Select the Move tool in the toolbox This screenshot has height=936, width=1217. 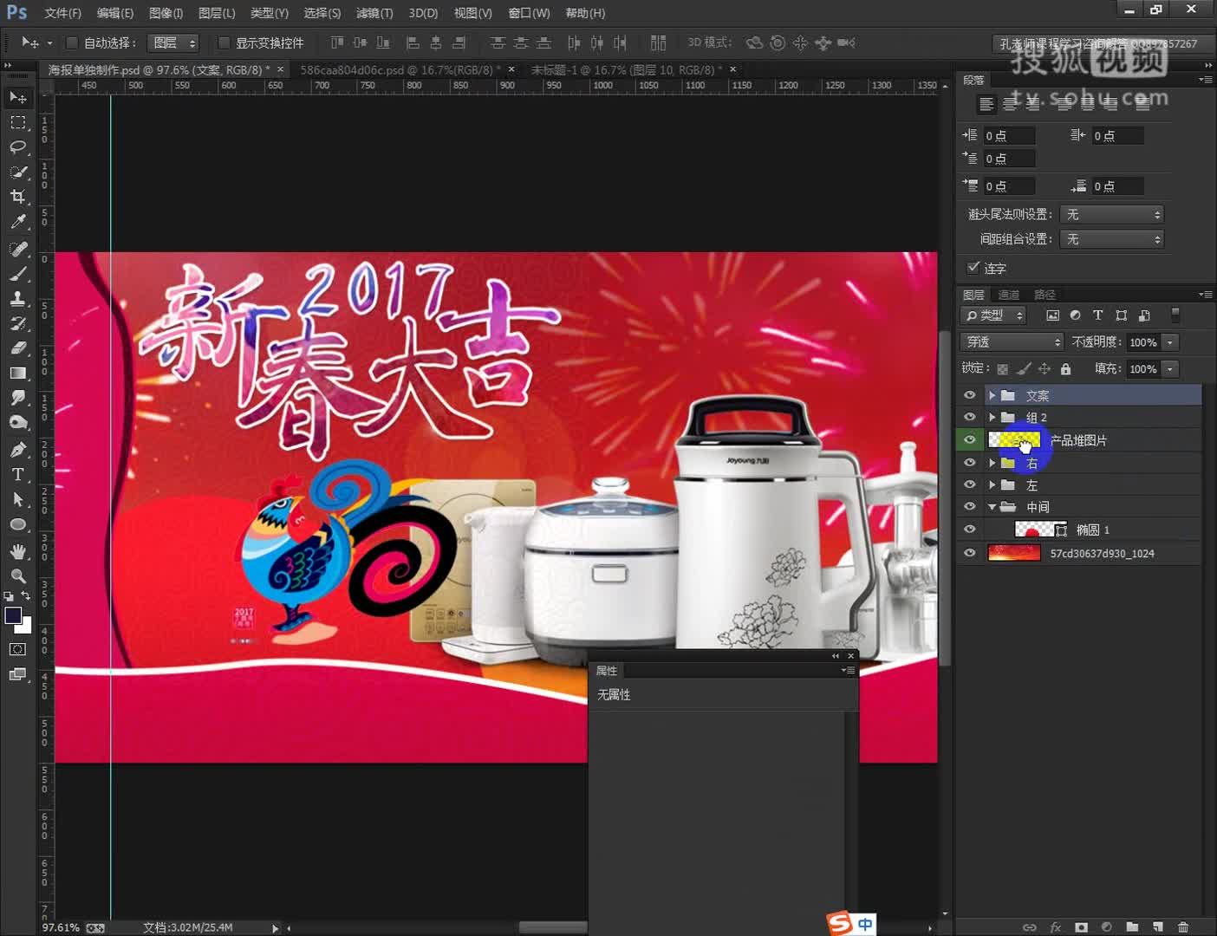point(18,97)
